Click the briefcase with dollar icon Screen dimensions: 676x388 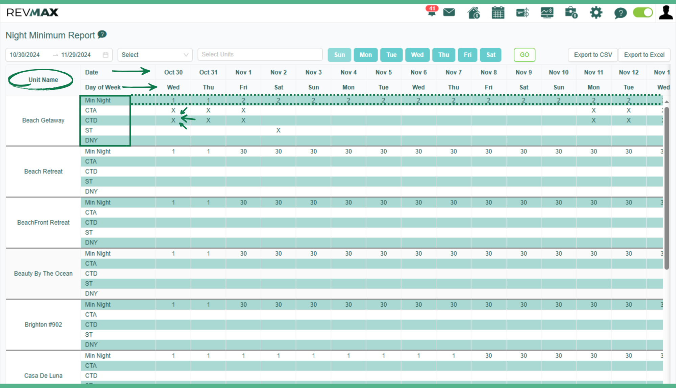[571, 13]
